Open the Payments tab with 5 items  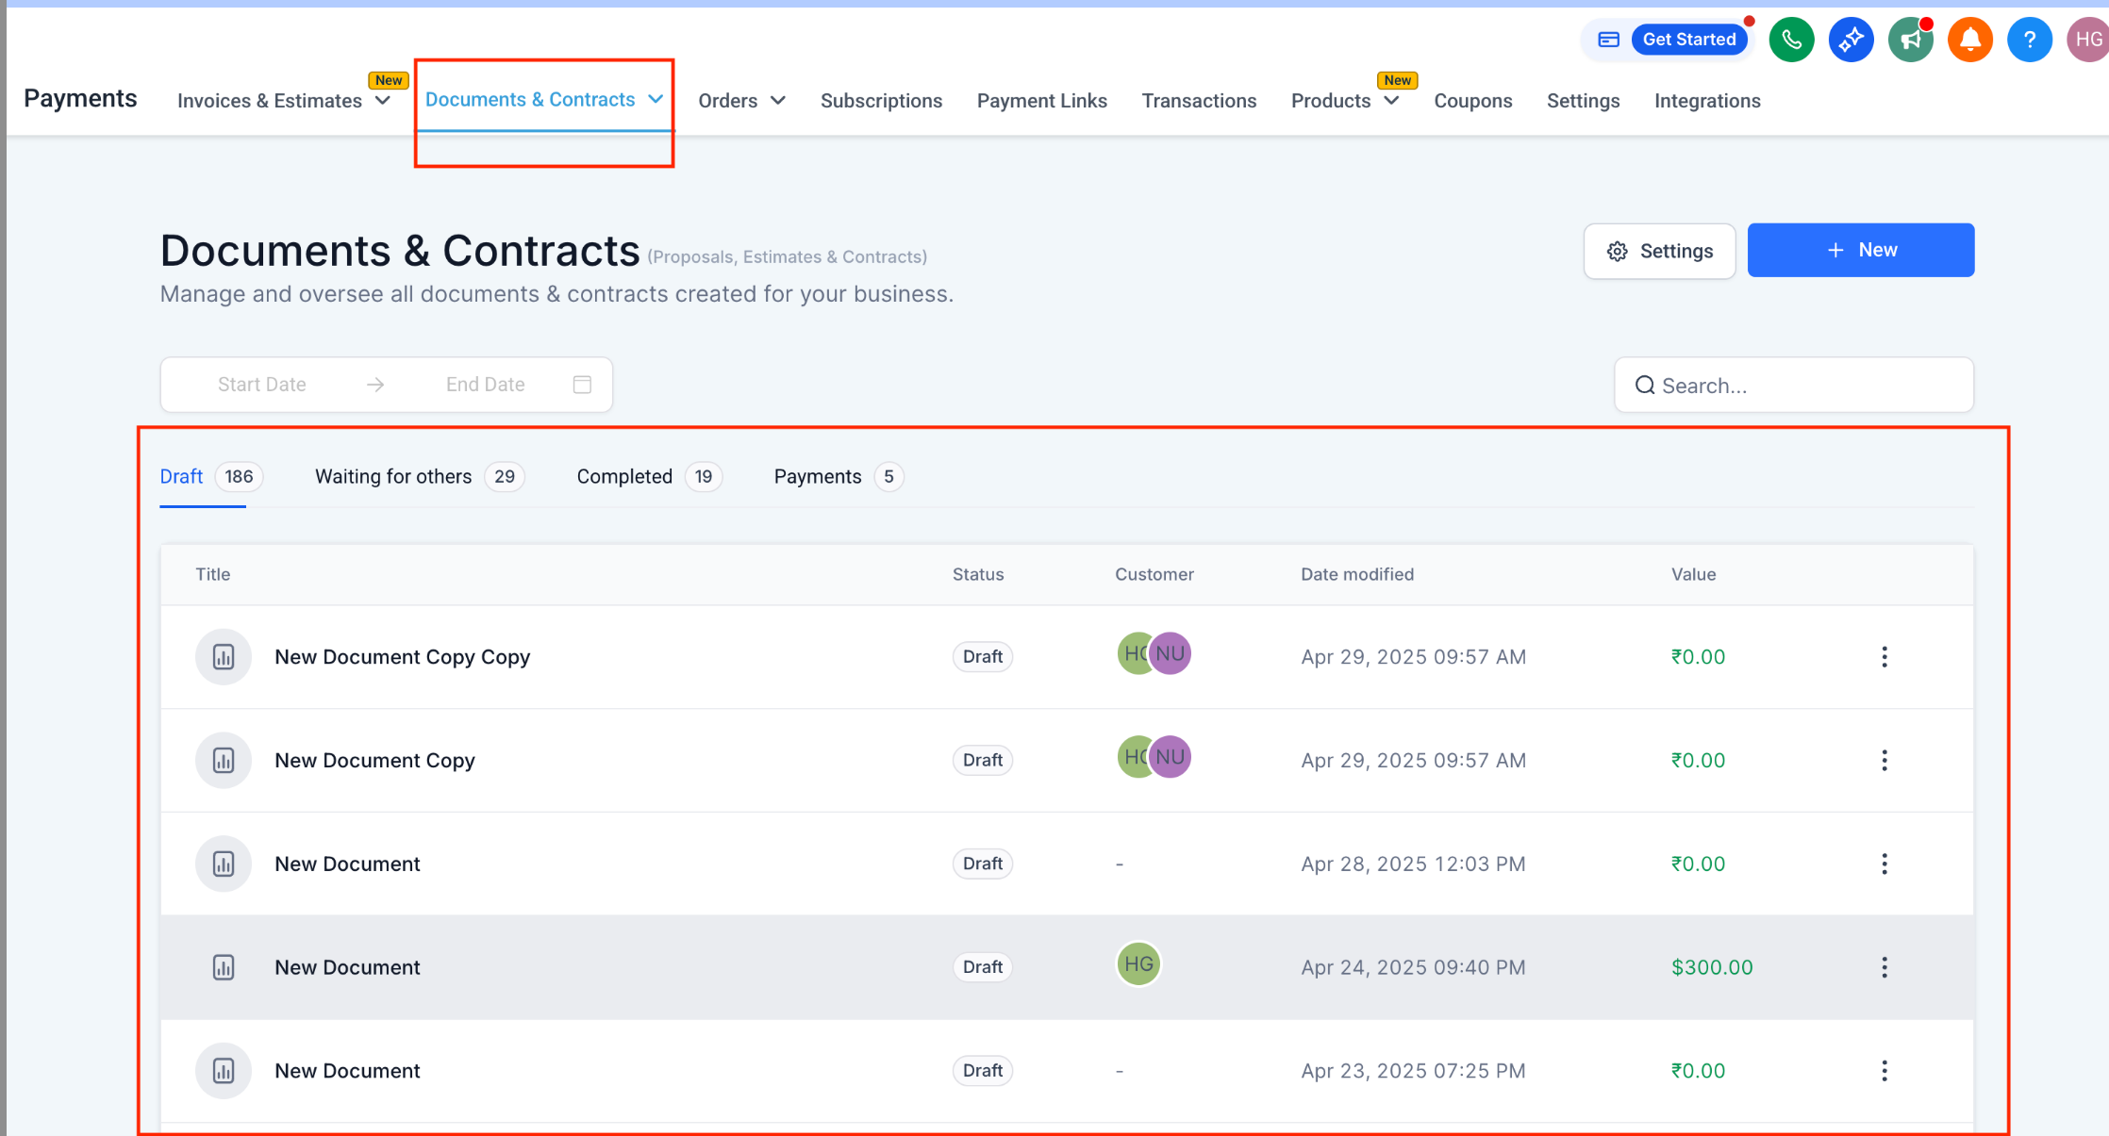[818, 477]
